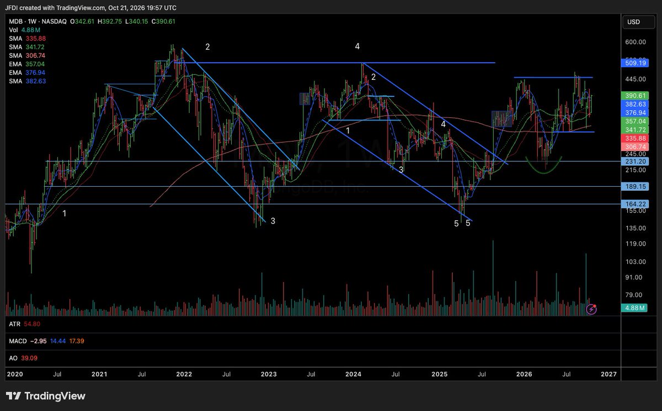The image size is (662, 411).
Task: Click the 231.20 horizontal line price label
Action: (636, 161)
